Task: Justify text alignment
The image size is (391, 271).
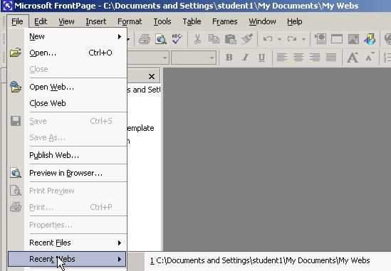Action: [x=331, y=58]
